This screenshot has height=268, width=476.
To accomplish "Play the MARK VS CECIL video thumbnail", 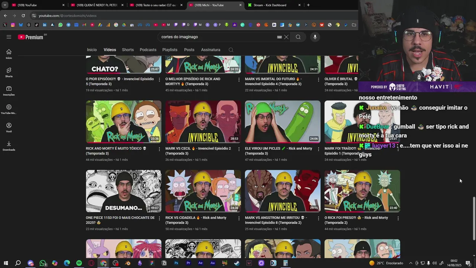I will [203, 122].
